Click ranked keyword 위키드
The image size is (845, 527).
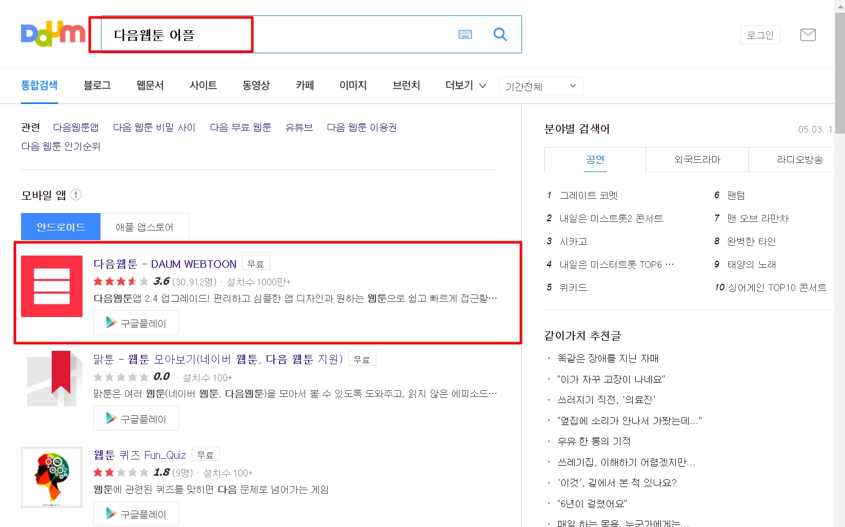coord(573,287)
